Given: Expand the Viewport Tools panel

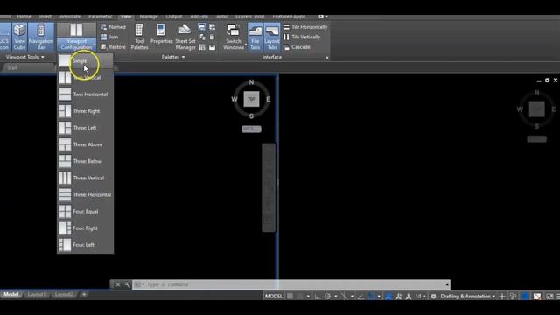Looking at the screenshot, I should coord(25,57).
